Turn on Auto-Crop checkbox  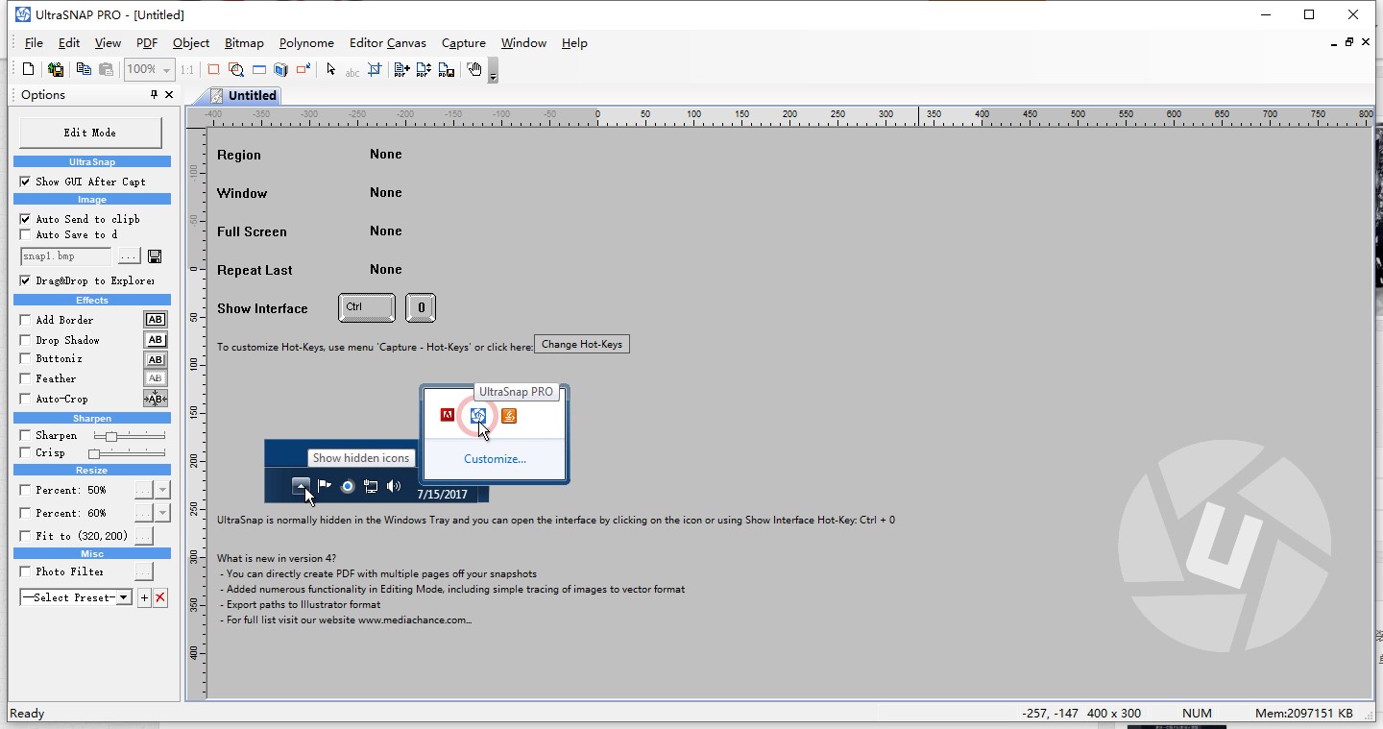[x=26, y=399]
